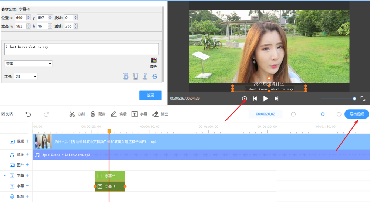370x202 pixels.
Task: Select the 分割 scissors split tool
Action: click(x=77, y=114)
